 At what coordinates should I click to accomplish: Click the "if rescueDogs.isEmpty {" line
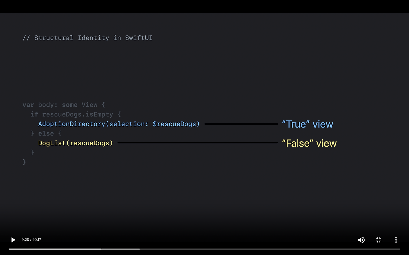click(76, 114)
